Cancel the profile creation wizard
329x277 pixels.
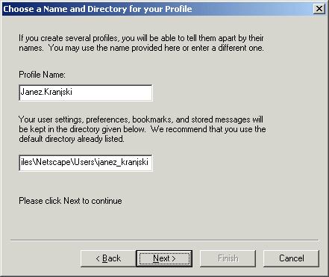291,258
